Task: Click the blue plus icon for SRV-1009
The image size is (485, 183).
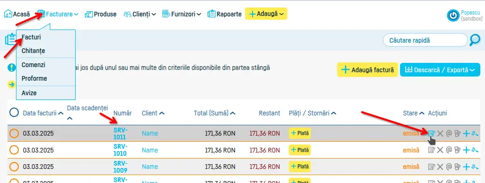Action: (x=466, y=167)
